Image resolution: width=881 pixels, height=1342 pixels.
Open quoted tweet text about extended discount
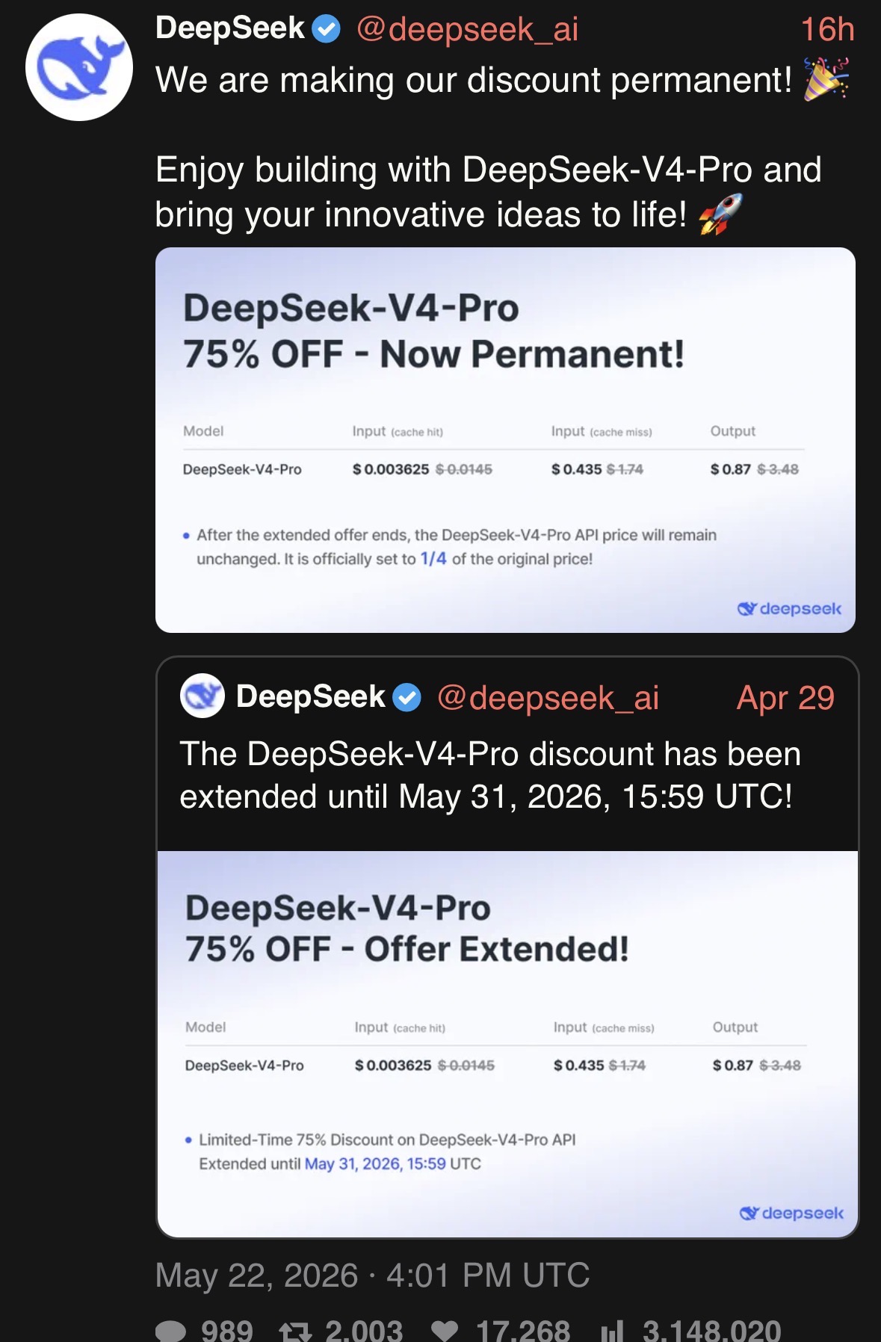[490, 775]
